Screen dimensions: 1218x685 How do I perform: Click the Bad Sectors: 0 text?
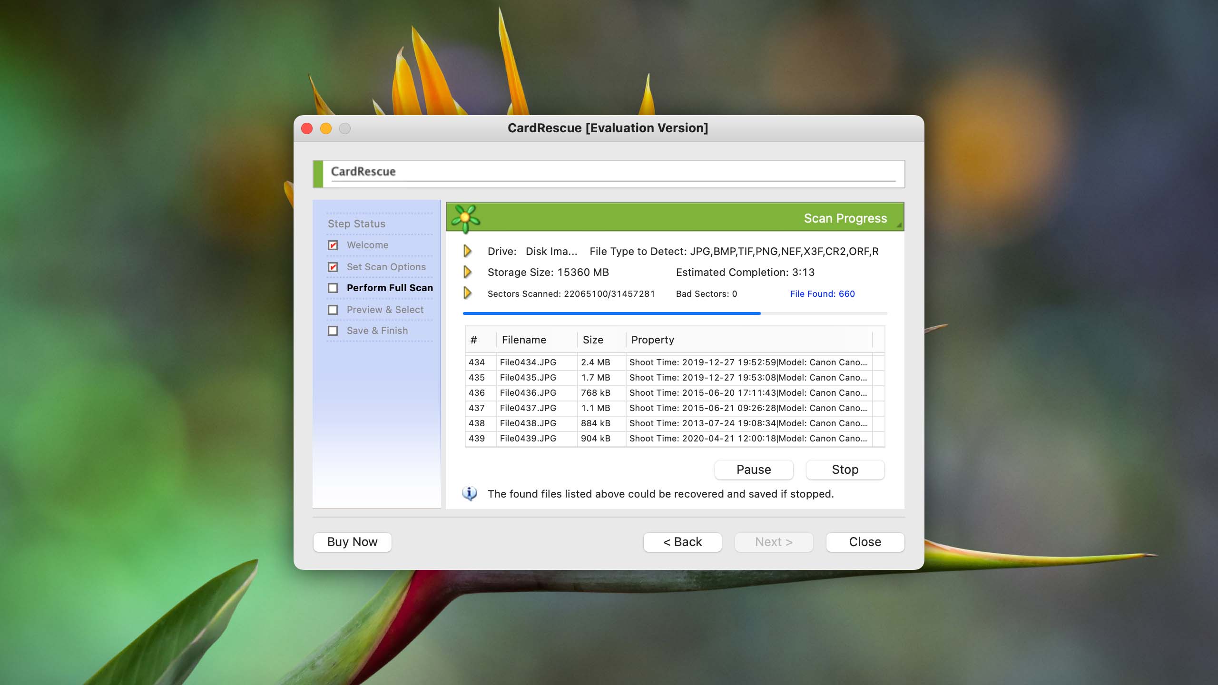pyautogui.click(x=707, y=294)
